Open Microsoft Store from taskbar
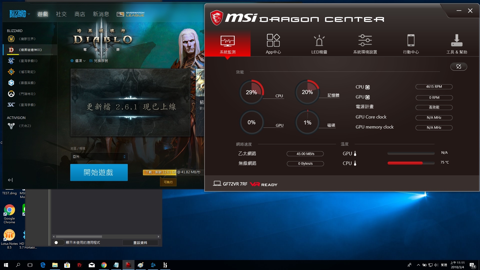 (x=67, y=265)
